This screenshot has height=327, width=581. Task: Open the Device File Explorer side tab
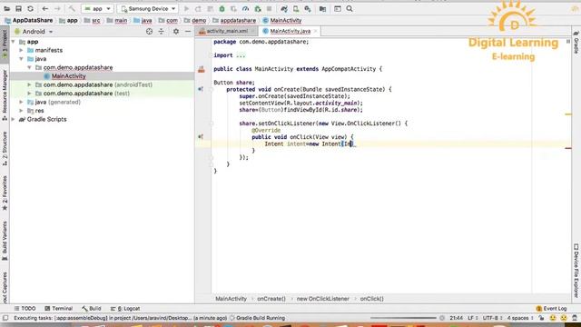click(576, 271)
